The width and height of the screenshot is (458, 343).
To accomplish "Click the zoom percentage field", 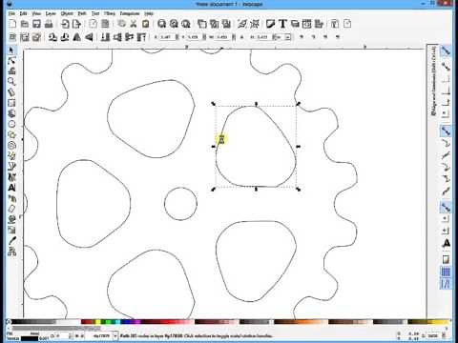I will (433, 335).
